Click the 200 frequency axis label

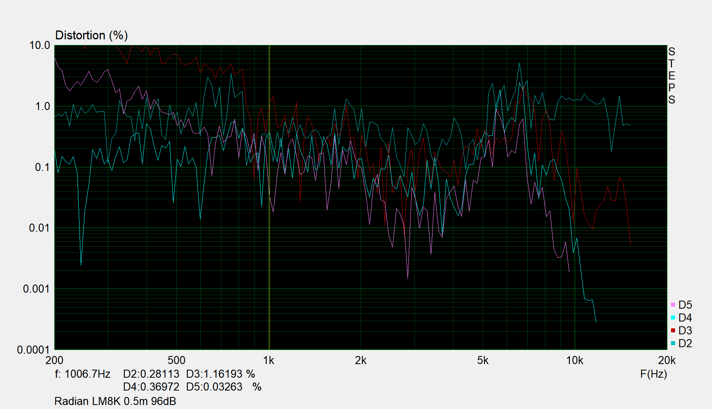pyautogui.click(x=54, y=360)
